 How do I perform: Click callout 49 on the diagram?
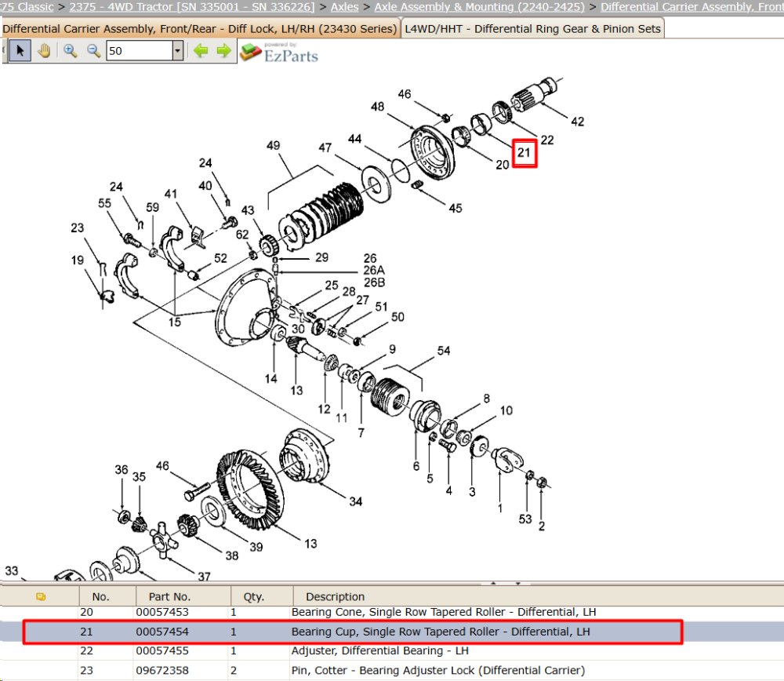point(273,146)
